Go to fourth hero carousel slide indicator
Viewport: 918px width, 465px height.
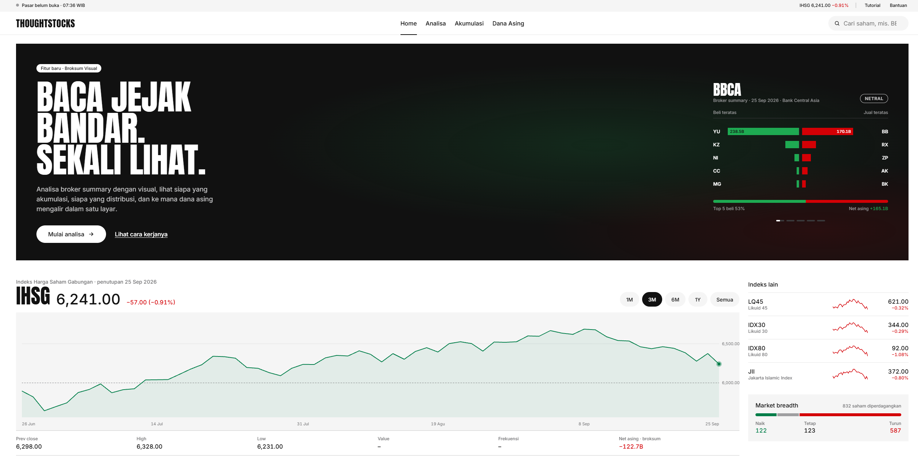pyautogui.click(x=810, y=221)
